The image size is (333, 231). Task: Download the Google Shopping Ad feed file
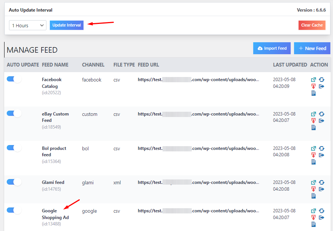coord(314,218)
